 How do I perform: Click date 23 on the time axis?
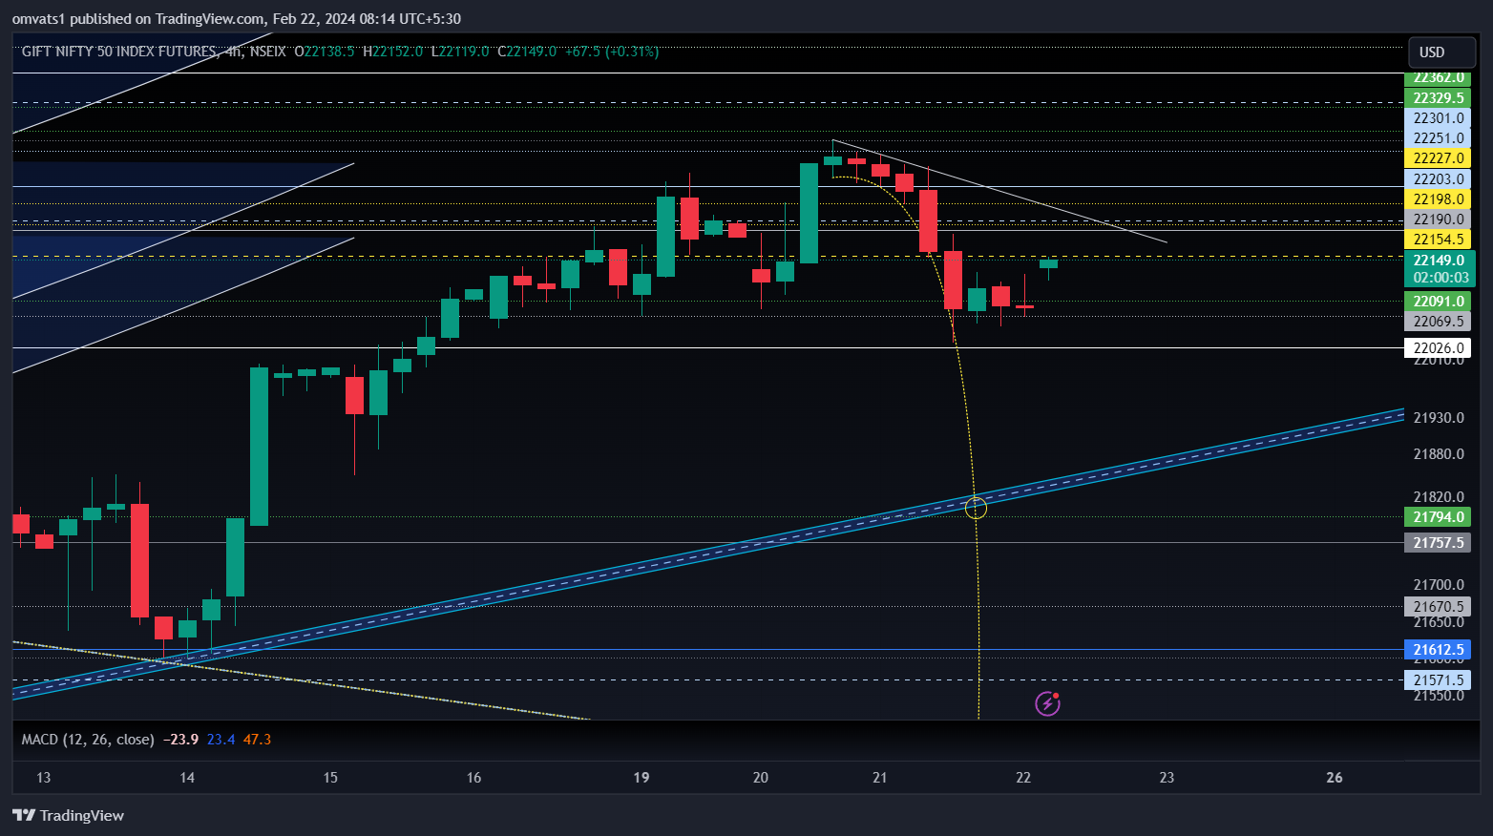point(1167,778)
